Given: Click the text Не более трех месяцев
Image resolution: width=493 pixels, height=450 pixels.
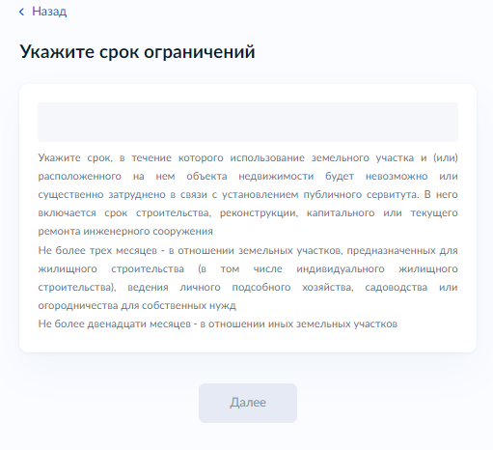Looking at the screenshot, I should 97,250.
